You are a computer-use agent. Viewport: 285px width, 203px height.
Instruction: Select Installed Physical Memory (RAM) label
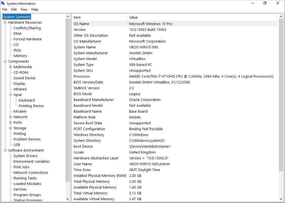(100, 176)
